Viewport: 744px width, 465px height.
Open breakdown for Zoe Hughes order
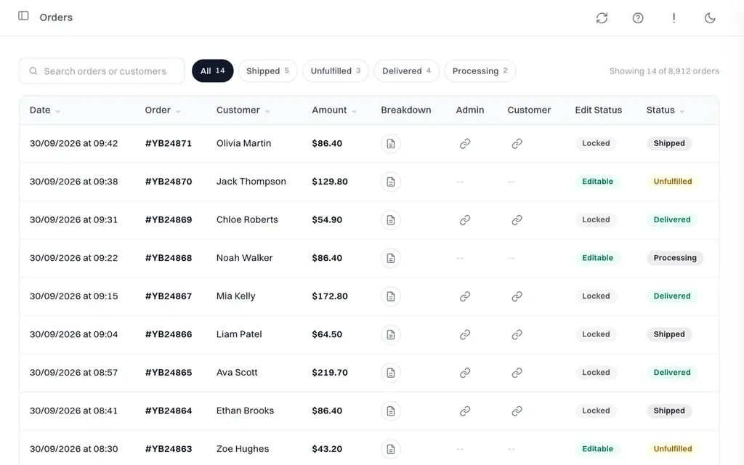pyautogui.click(x=390, y=449)
